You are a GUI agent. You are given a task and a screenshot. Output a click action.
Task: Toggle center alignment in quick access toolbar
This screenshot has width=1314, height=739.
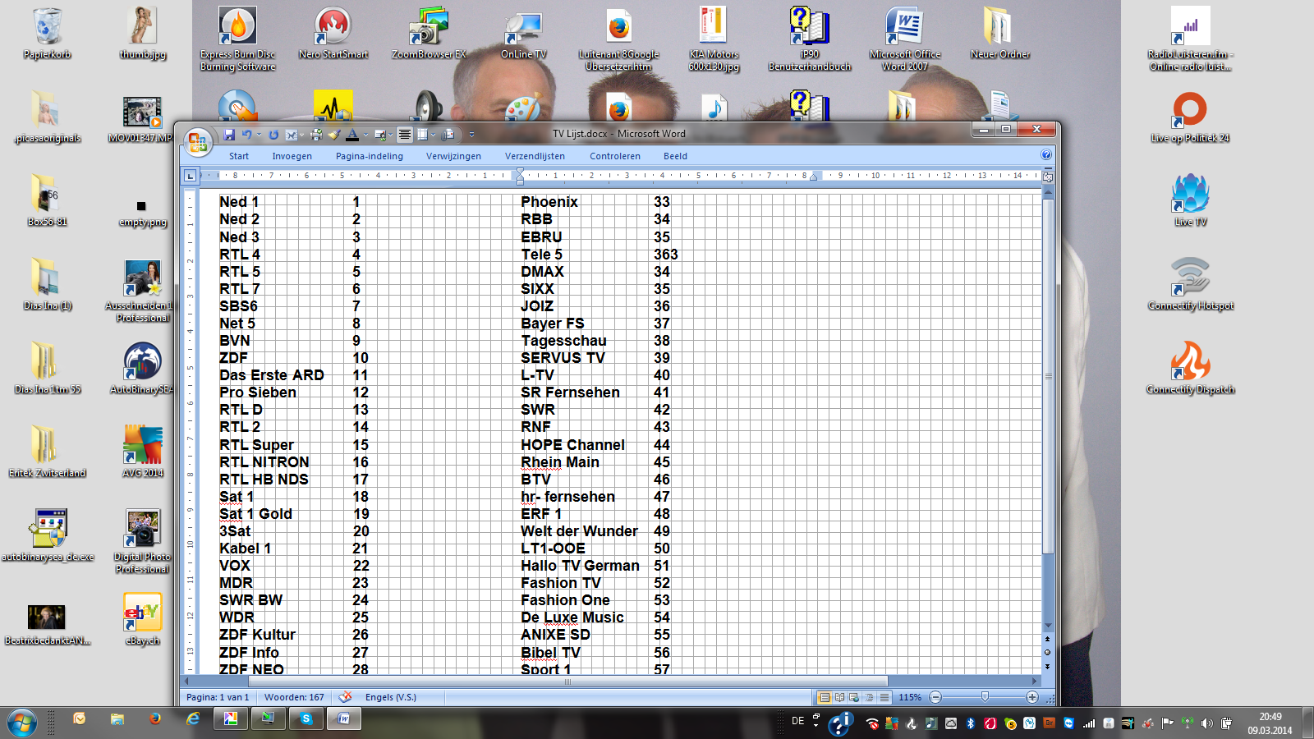click(x=405, y=135)
